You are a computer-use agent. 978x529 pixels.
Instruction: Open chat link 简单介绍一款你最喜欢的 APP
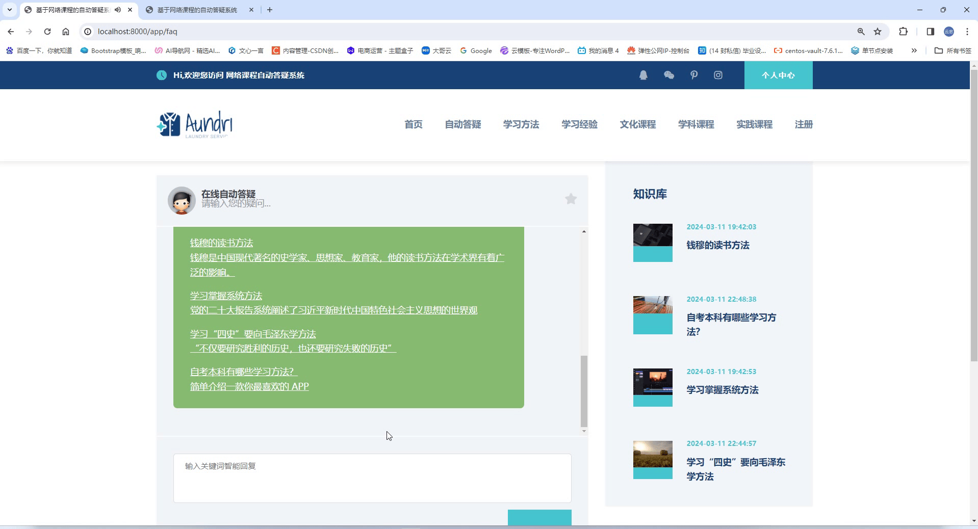coord(249,387)
